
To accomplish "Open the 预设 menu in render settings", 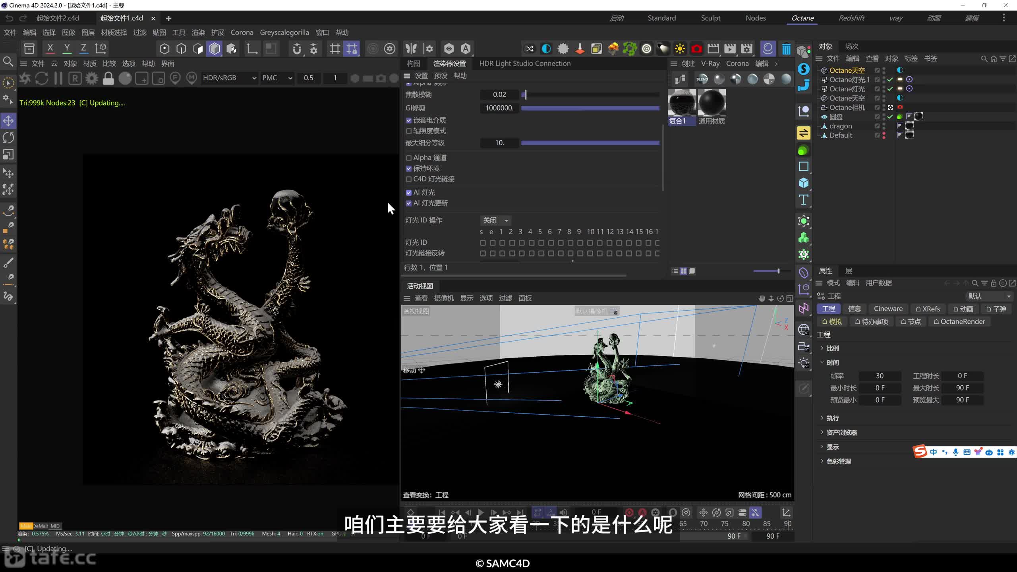I will [x=441, y=76].
